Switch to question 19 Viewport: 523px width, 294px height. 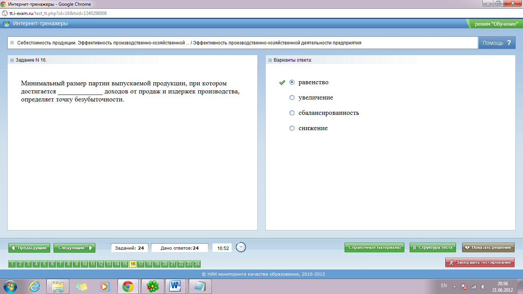pyautogui.click(x=157, y=264)
